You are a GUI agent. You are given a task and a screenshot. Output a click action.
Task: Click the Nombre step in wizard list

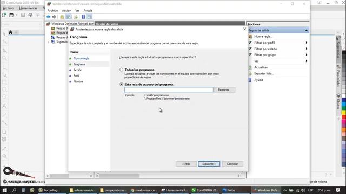78,81
